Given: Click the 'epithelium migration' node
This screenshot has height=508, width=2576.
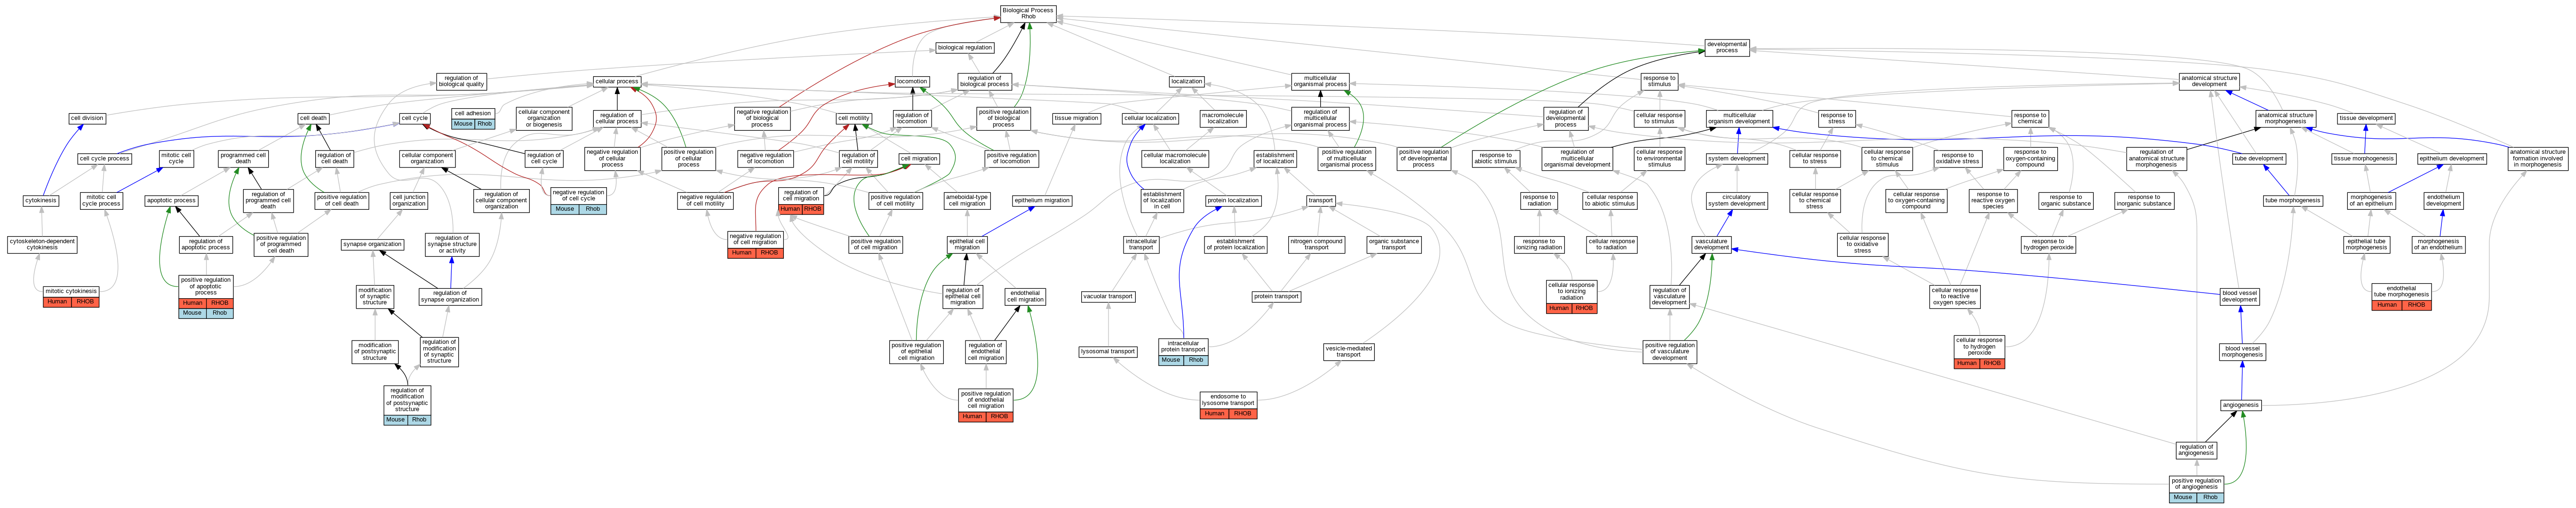Looking at the screenshot, I should 1042,200.
